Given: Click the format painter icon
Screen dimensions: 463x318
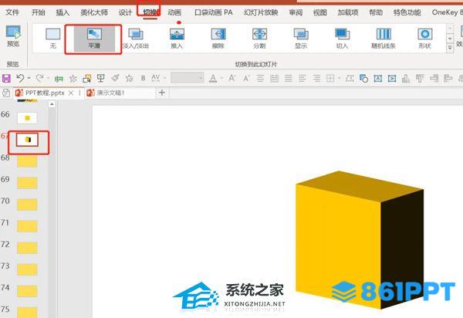Looking at the screenshot, I should coord(115,78).
